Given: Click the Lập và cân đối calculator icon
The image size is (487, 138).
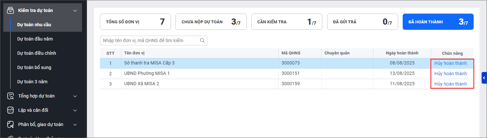Looking at the screenshot, I should (x=10, y=110).
